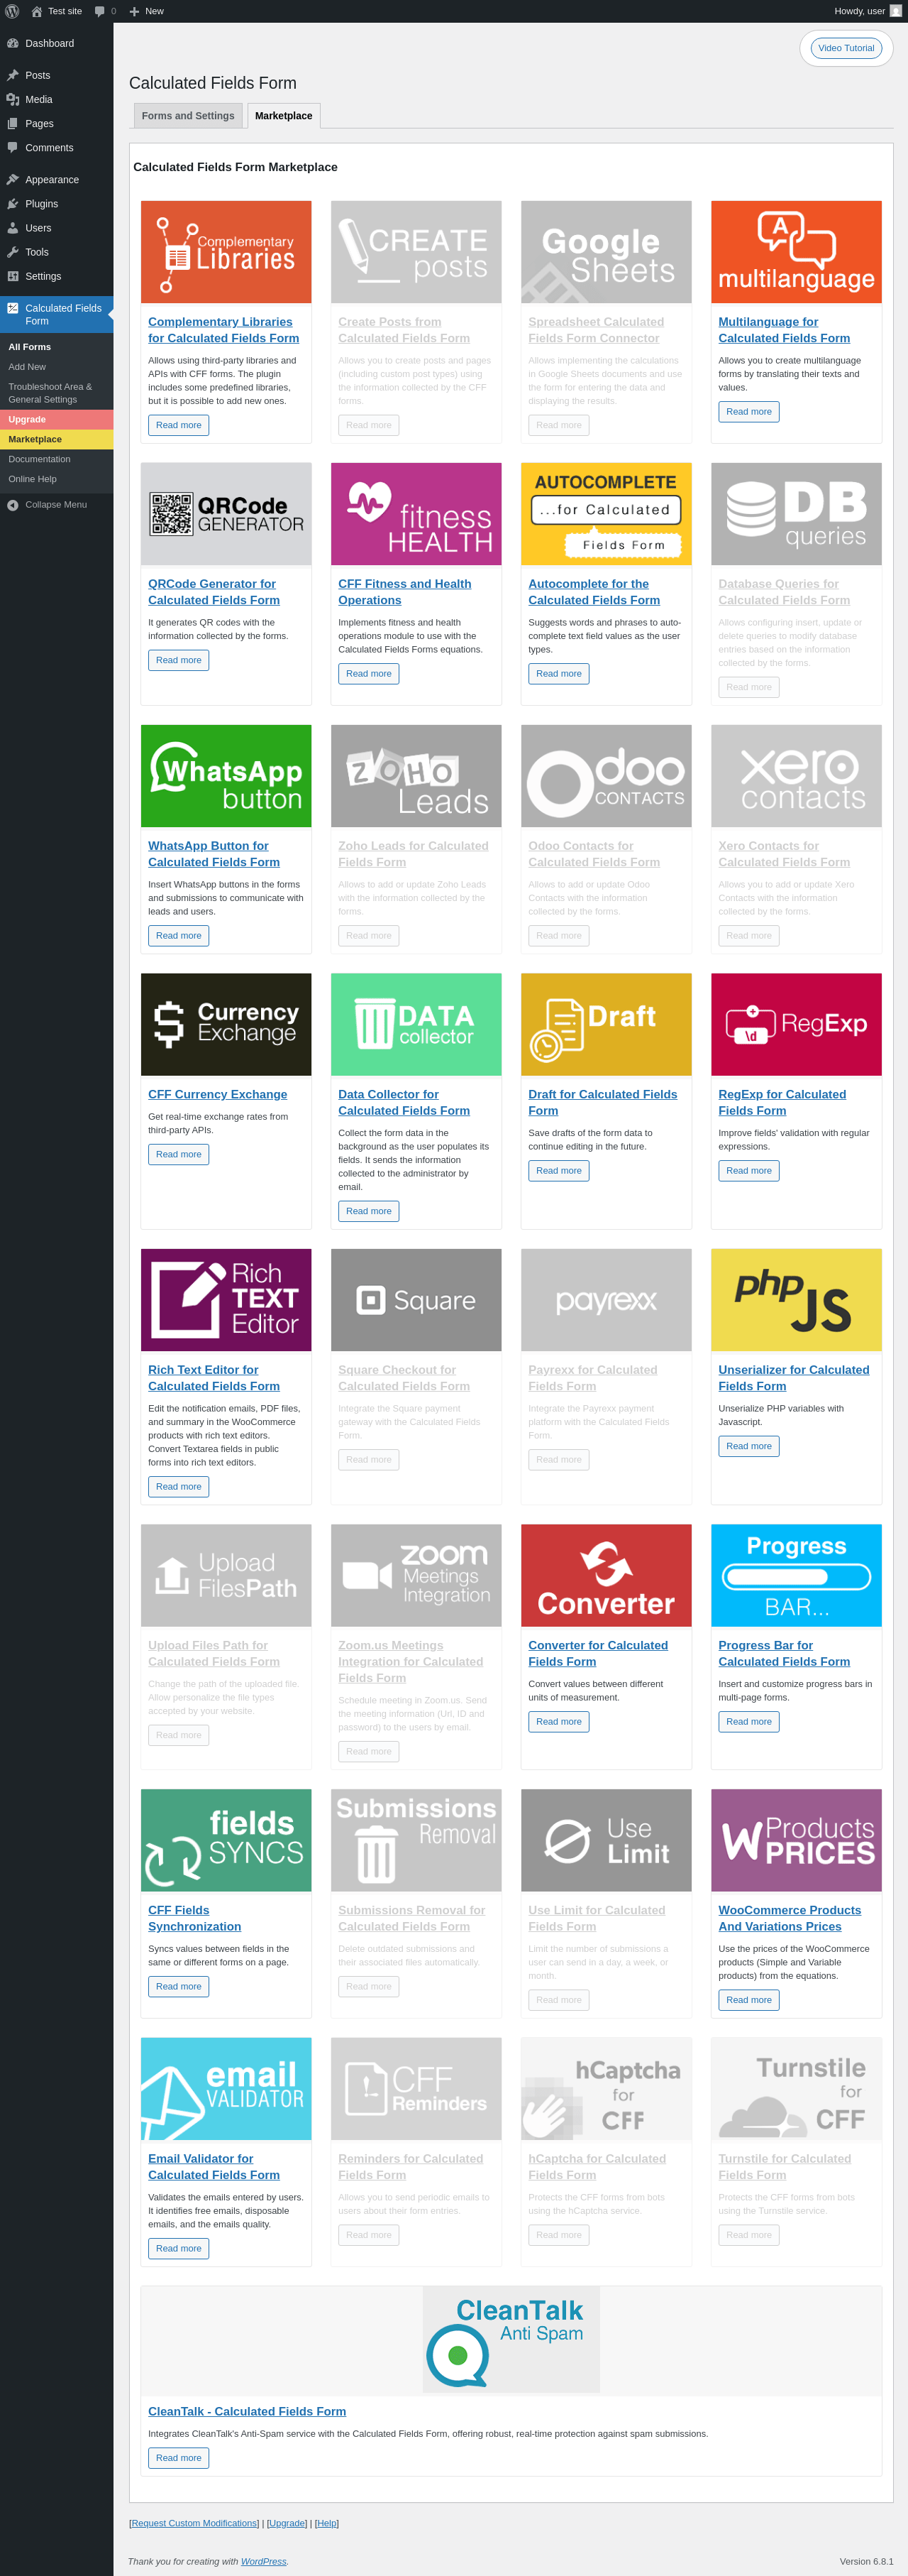Image resolution: width=908 pixels, height=2576 pixels.
Task: Open the Converter banner image
Action: click(607, 1575)
